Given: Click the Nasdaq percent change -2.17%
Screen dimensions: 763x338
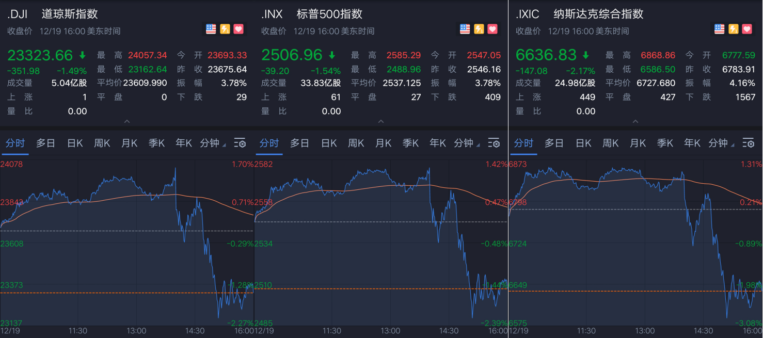Looking at the screenshot, I should point(580,71).
